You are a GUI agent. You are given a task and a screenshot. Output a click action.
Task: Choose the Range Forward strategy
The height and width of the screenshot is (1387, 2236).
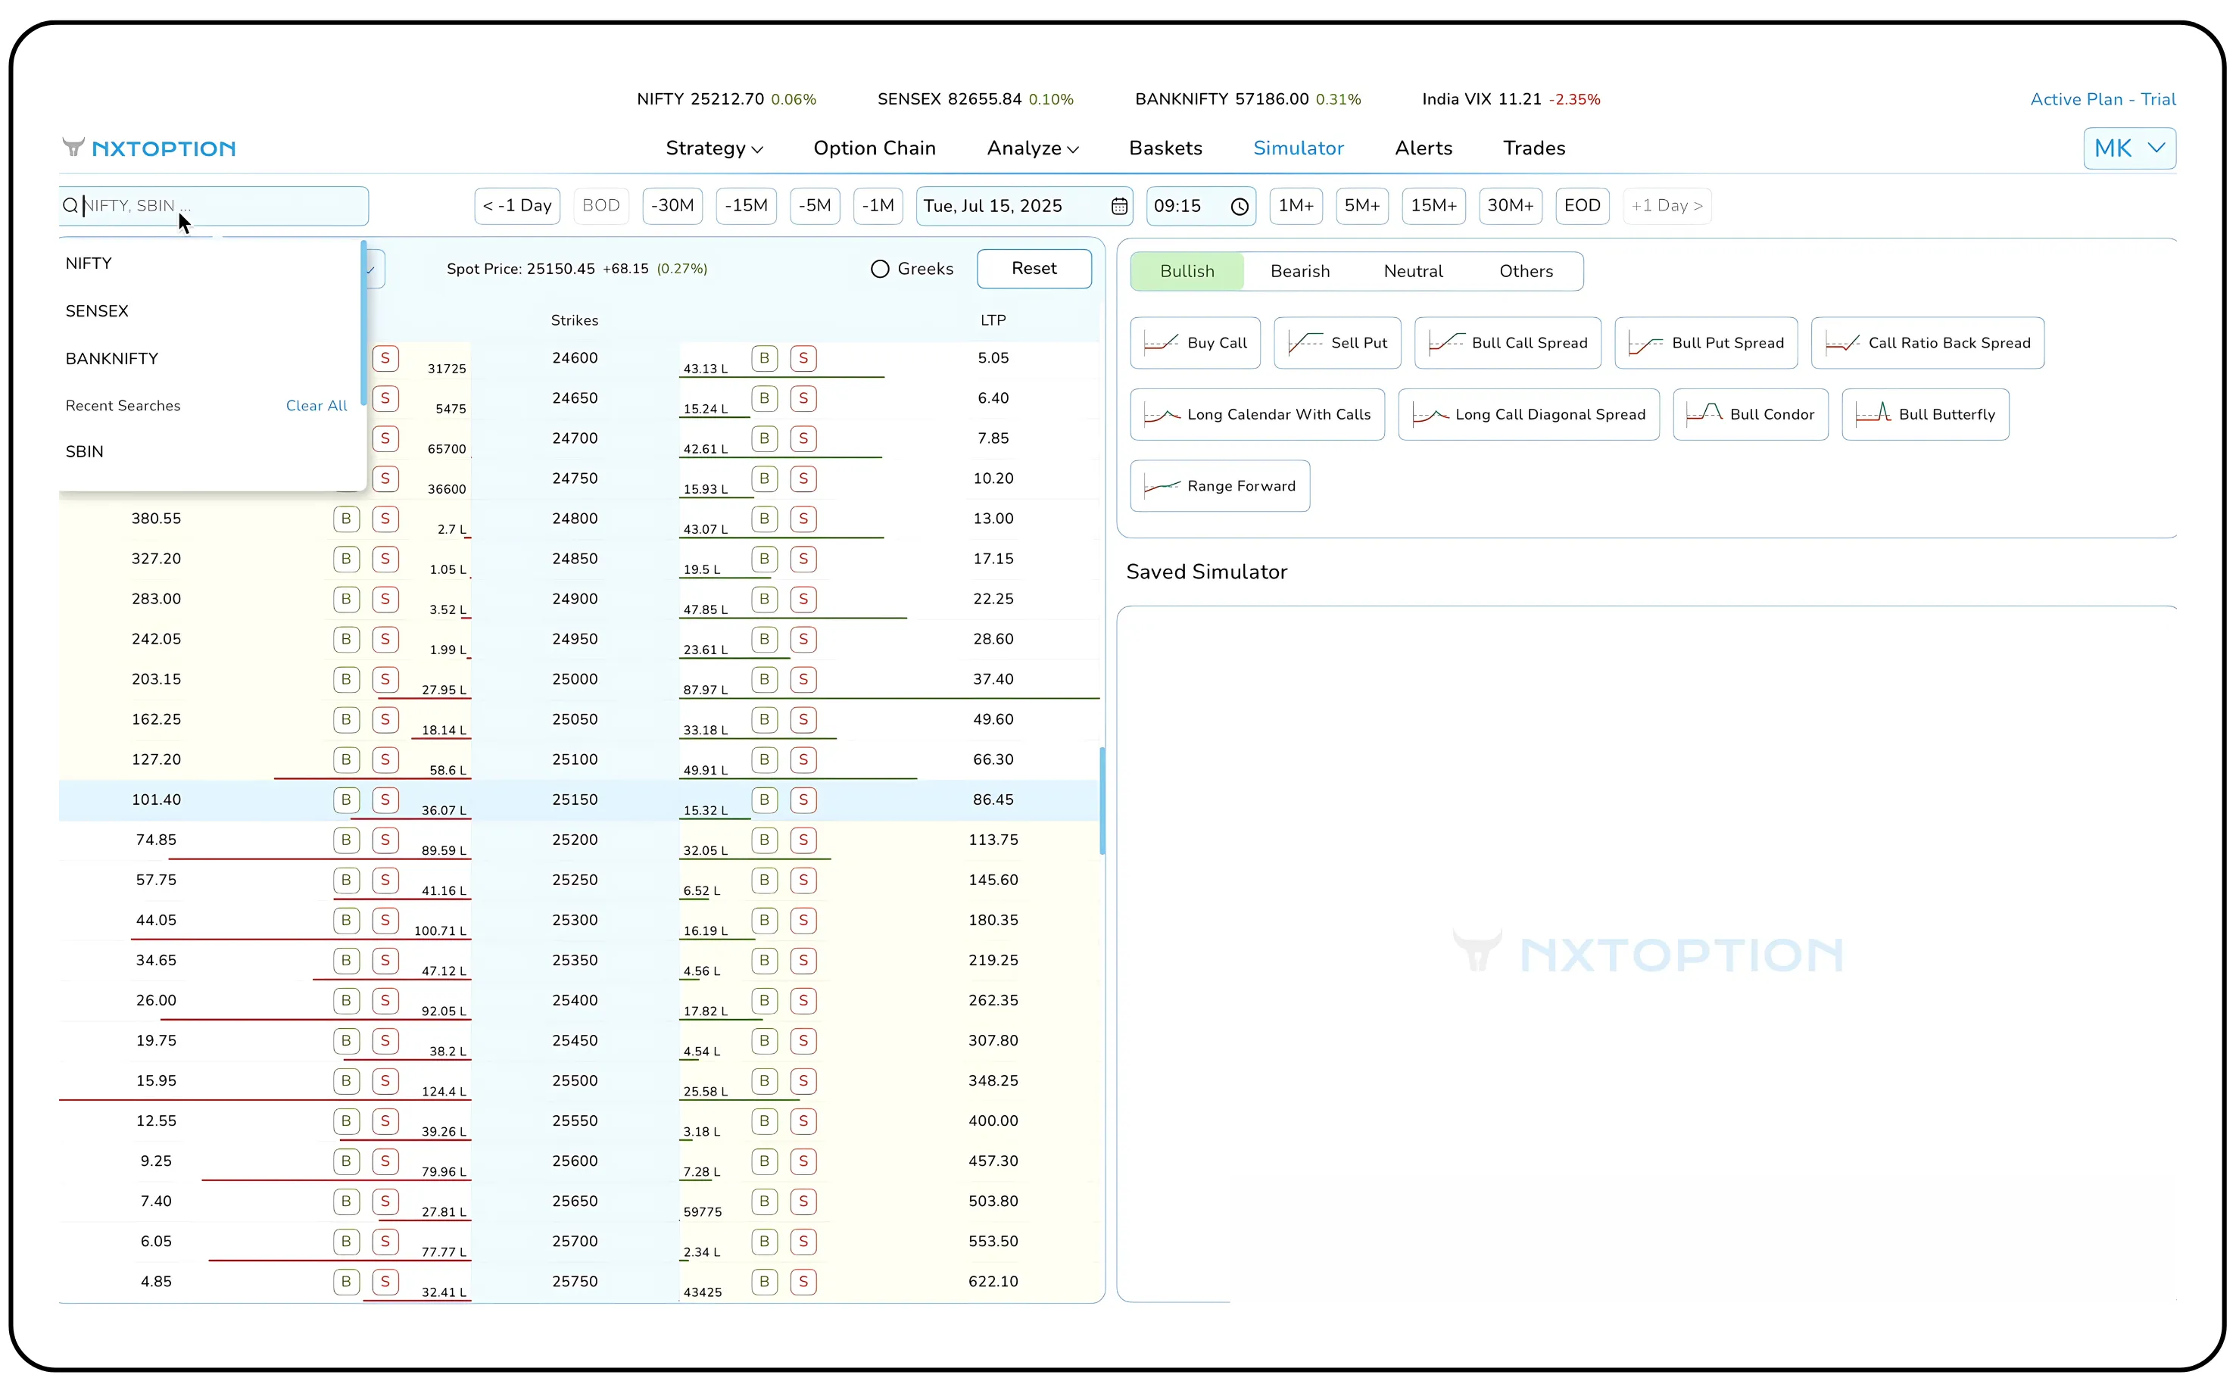click(x=1221, y=485)
